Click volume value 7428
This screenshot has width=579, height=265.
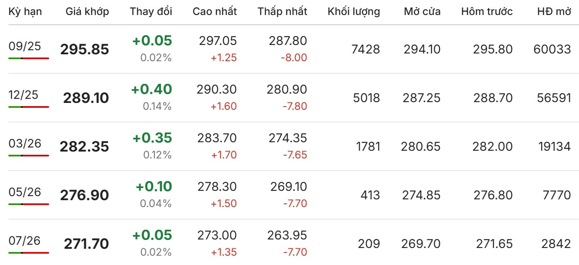click(x=366, y=49)
